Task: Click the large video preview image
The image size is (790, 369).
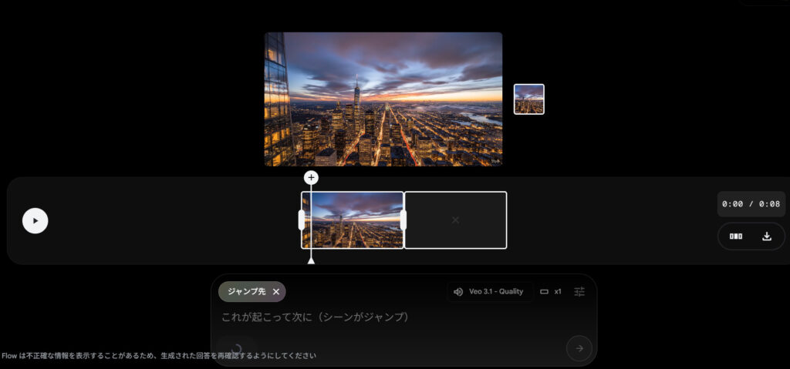Action: [383, 99]
